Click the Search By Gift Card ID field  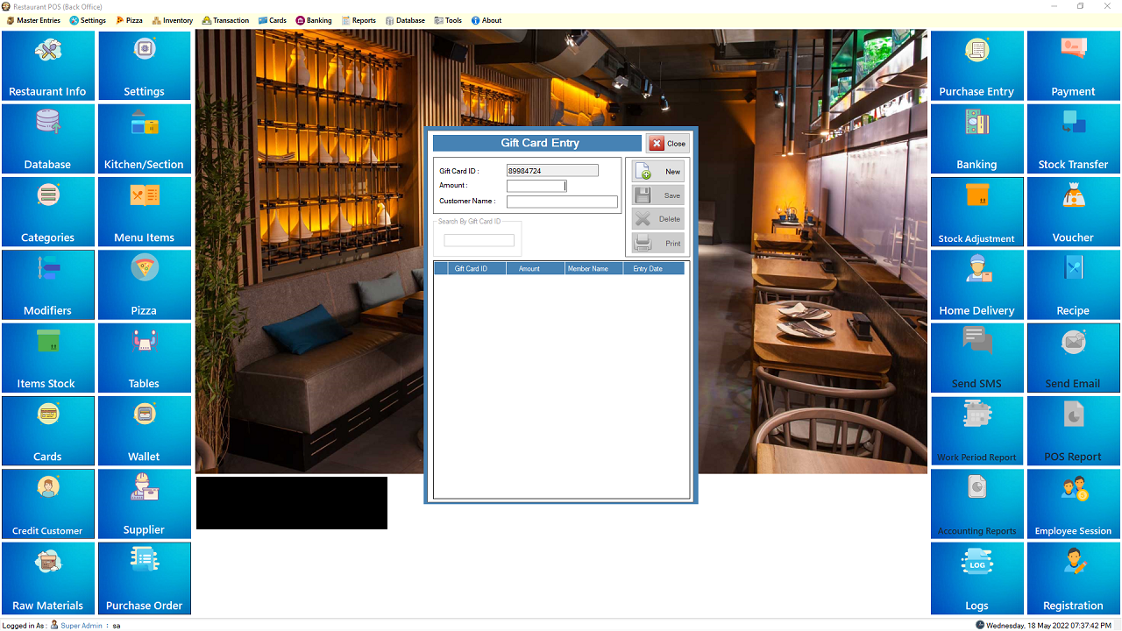click(x=479, y=240)
